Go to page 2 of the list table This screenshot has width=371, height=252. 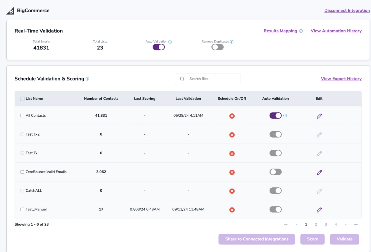pyautogui.click(x=316, y=224)
